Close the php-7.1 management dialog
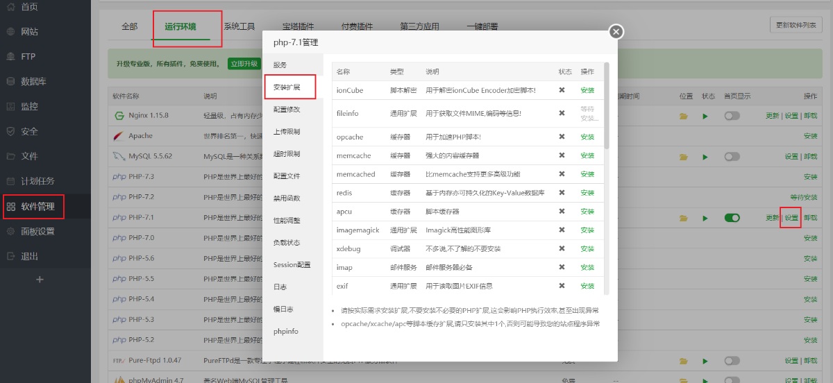833x383 pixels. 616,32
